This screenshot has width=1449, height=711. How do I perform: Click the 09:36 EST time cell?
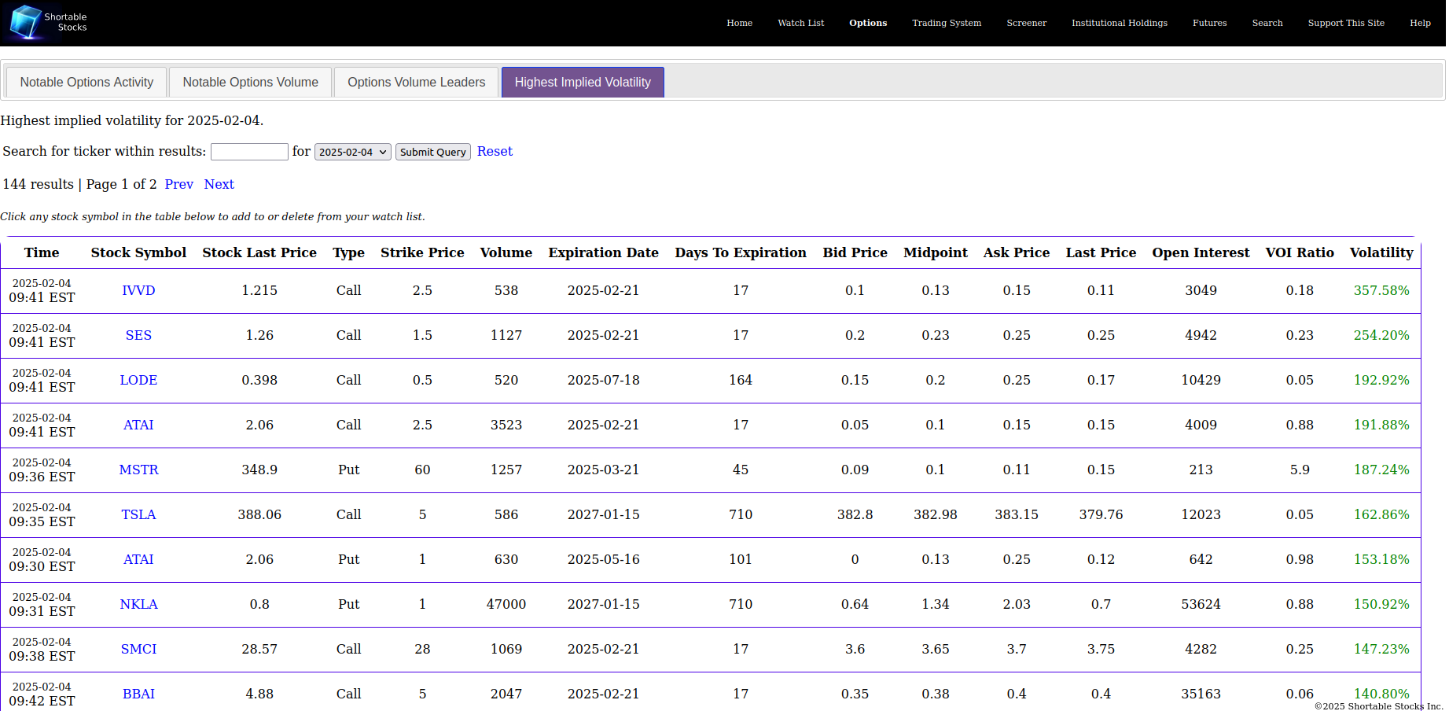tap(42, 470)
